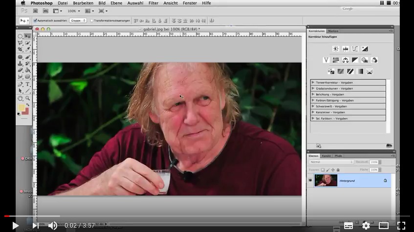Expand Schwarzweiß – Vorgaben presets
The height and width of the screenshot is (232, 414).
(313, 106)
